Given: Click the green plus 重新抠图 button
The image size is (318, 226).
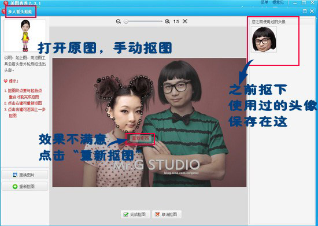Looking at the screenshot, I should 25,186.
